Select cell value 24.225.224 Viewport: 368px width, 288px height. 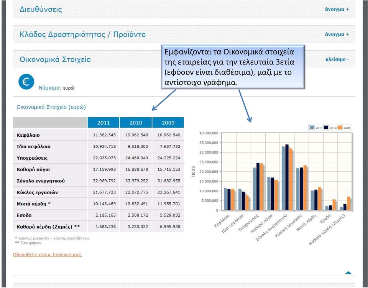coord(169,158)
